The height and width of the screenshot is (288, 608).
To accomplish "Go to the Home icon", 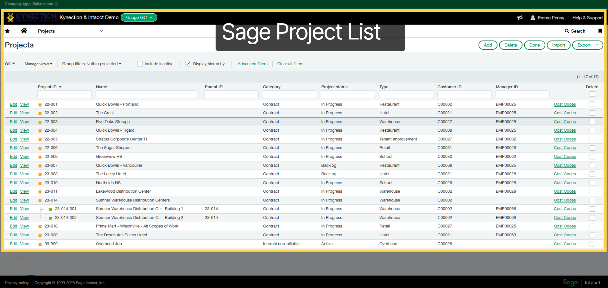I will [24, 31].
